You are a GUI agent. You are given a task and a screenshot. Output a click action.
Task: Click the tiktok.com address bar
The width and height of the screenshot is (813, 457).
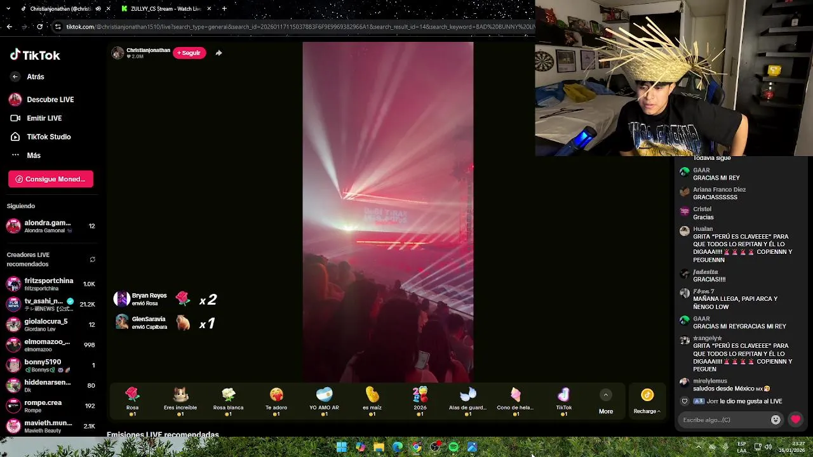[300, 27]
